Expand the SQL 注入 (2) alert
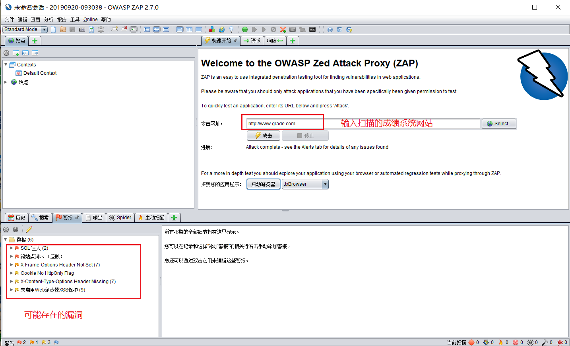Viewport: 570px width, 346px height. tap(12, 248)
